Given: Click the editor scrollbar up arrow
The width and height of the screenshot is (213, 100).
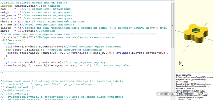Looking at the screenshot, I should pos(173,2).
